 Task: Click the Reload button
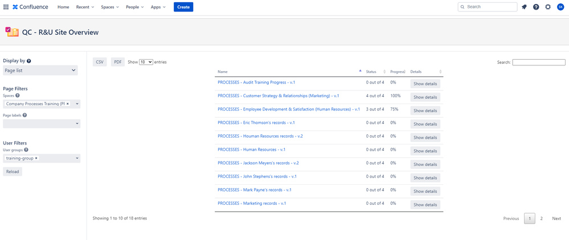point(13,171)
